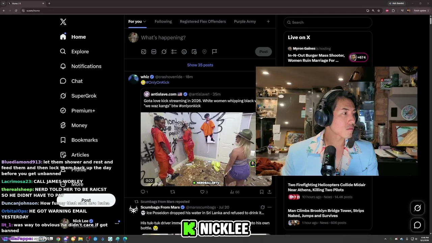
Task: Open the Explore search icon in sidebar
Action: coord(63,52)
